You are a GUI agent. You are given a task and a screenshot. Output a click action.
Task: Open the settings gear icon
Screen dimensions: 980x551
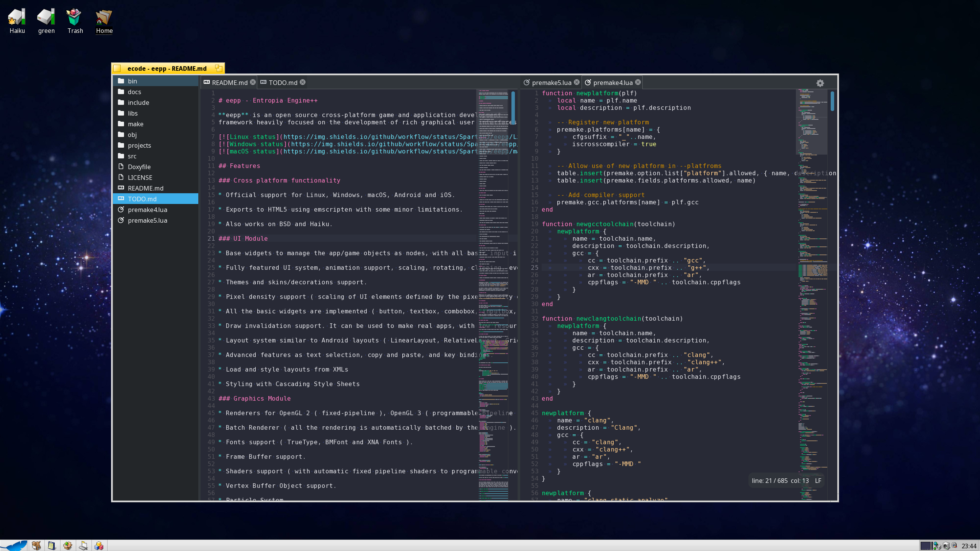[820, 83]
